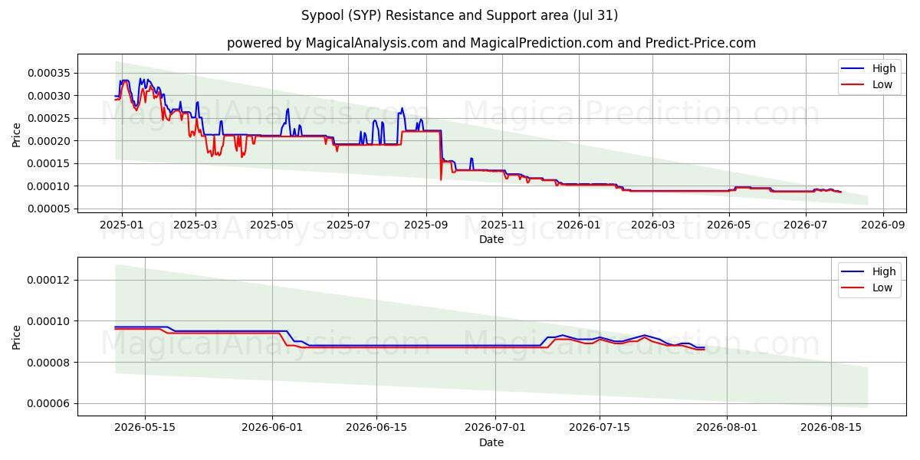Click the '2026-07' x-axis label in top chart
This screenshot has height=460, width=920.
click(806, 225)
